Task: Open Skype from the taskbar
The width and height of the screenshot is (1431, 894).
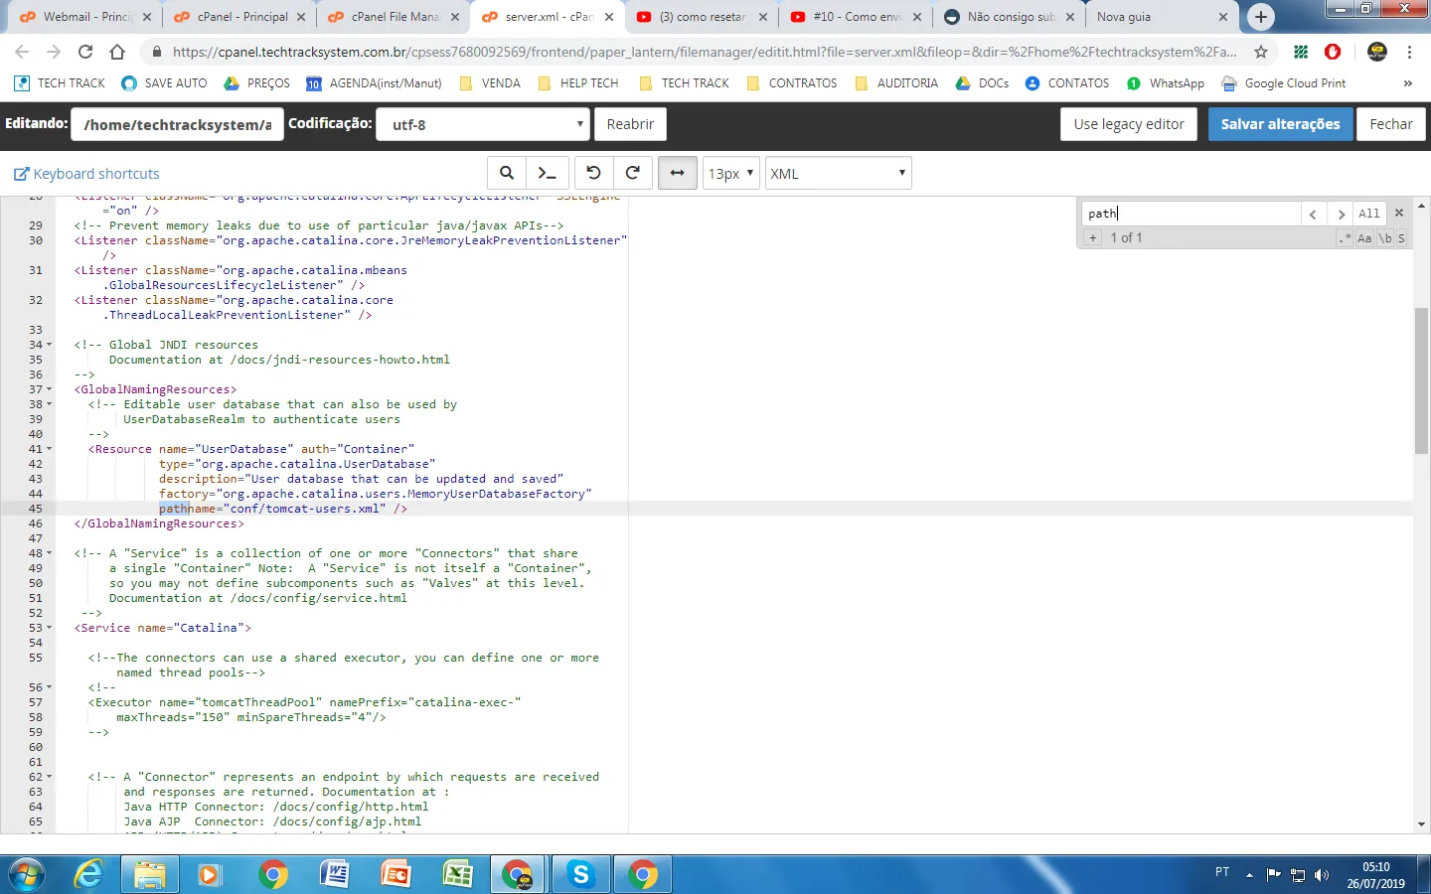Action: (x=580, y=875)
